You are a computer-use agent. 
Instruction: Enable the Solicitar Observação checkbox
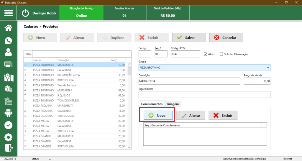[221, 54]
